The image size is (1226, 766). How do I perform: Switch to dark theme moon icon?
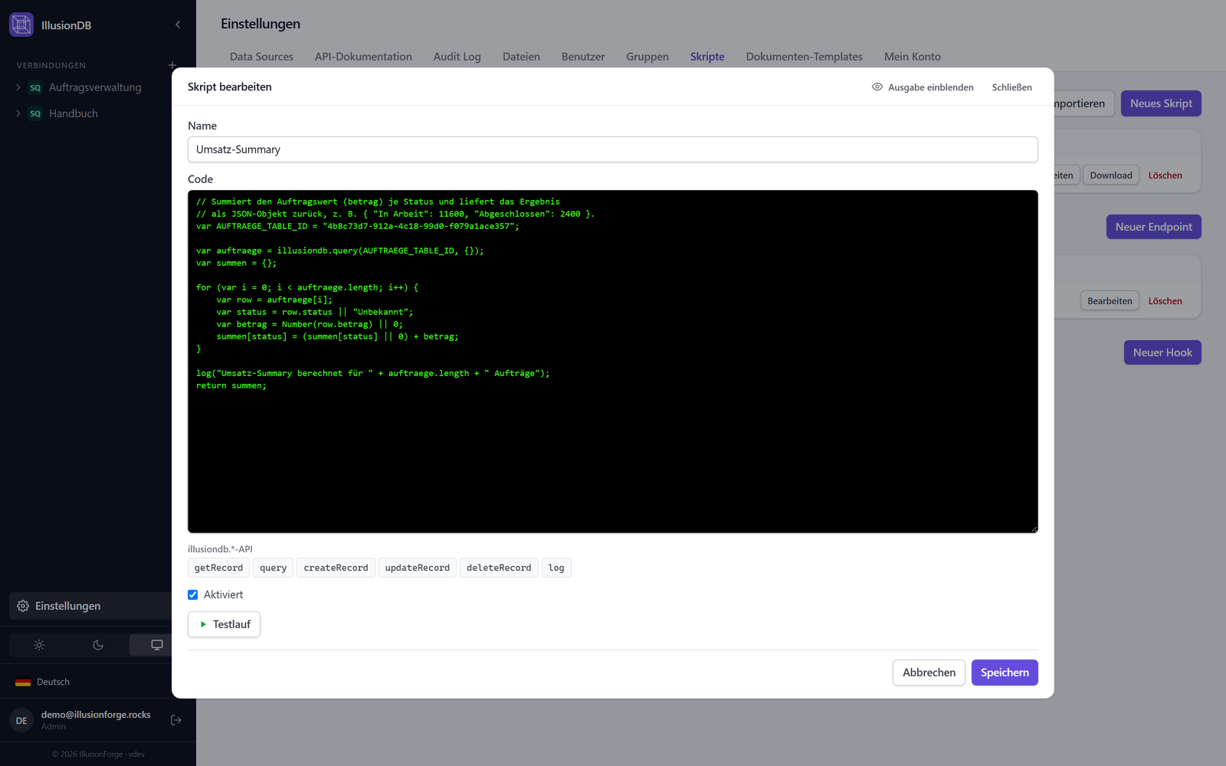click(98, 645)
